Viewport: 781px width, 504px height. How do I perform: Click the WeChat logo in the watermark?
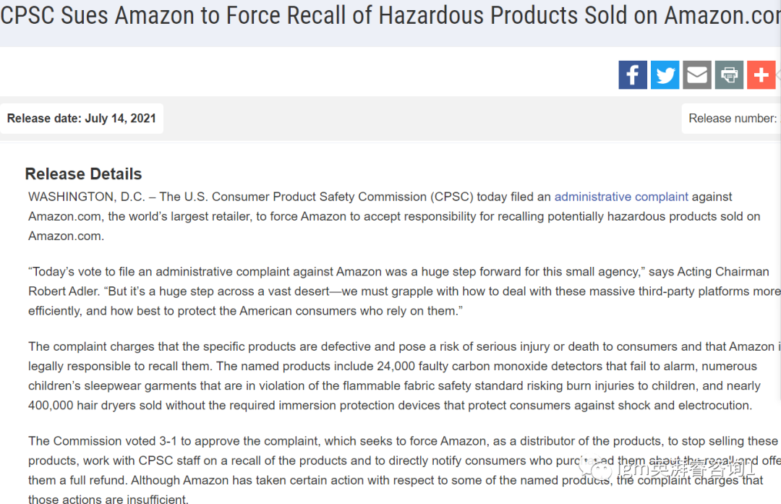[x=602, y=470]
